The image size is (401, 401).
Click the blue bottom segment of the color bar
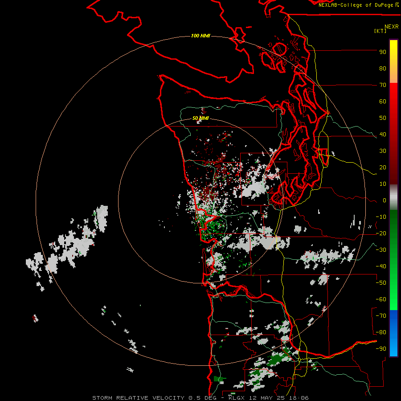tap(393, 333)
